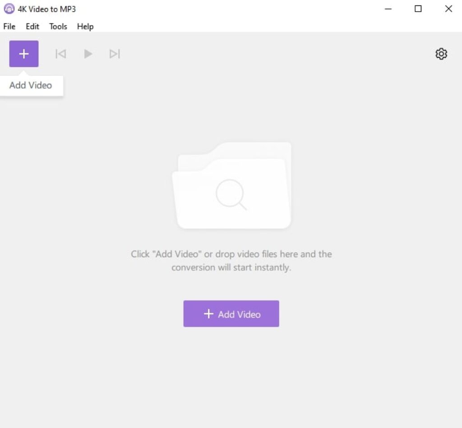462x428 pixels.
Task: Click the large Add Video button
Action: [231, 314]
